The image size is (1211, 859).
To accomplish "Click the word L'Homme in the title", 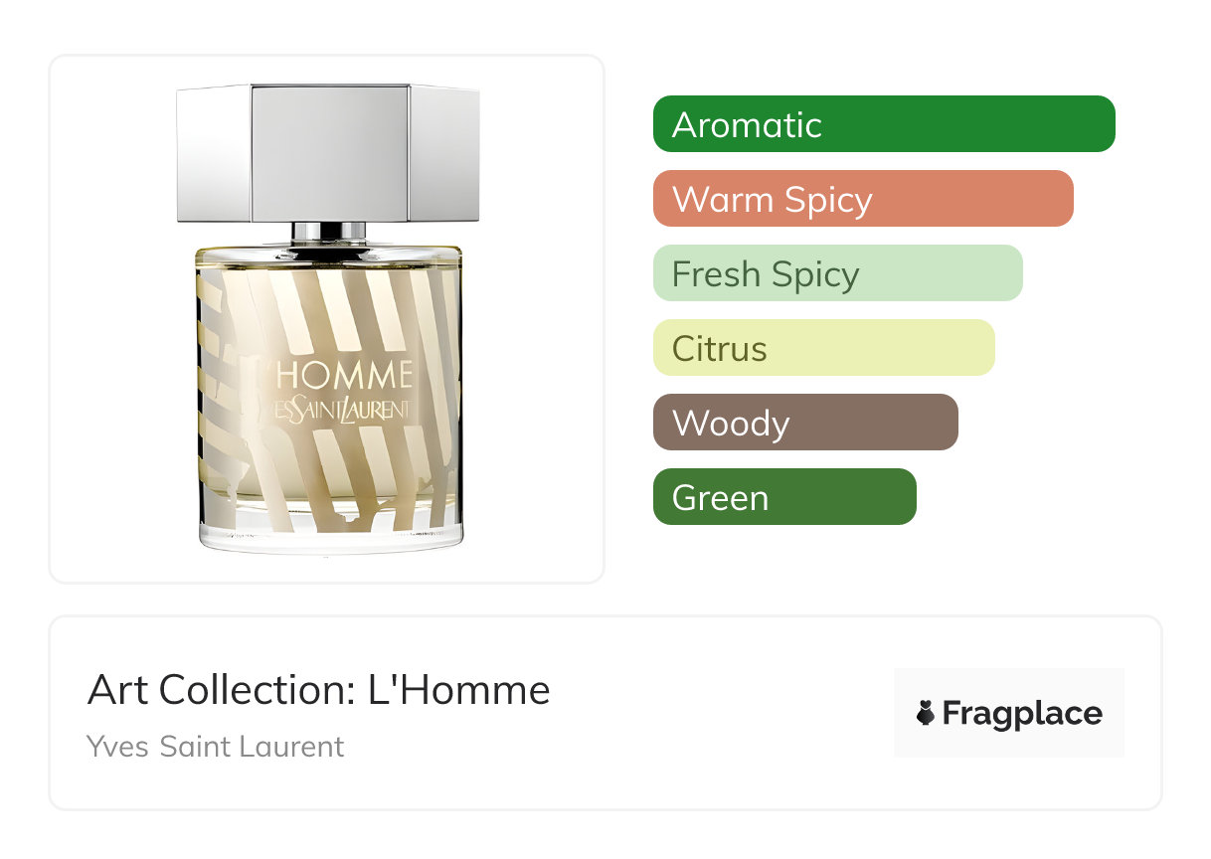I will pyautogui.click(x=459, y=690).
